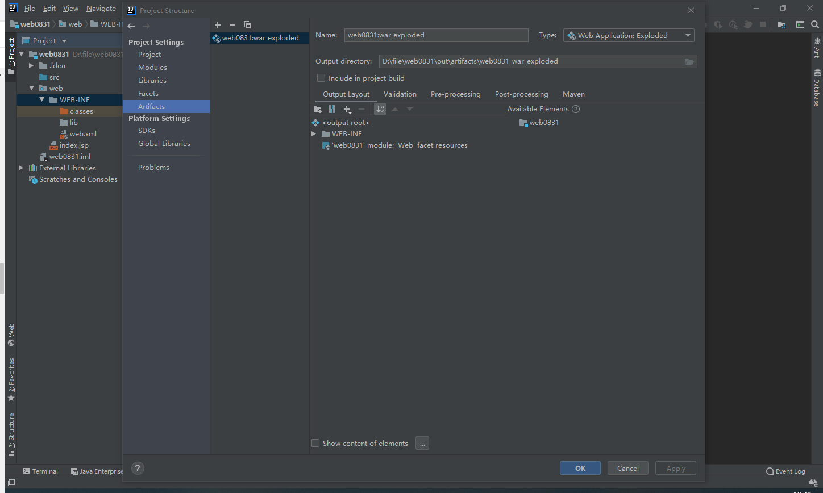Image resolution: width=823 pixels, height=493 pixels.
Task: Expand External Libraries node
Action: tap(22, 168)
